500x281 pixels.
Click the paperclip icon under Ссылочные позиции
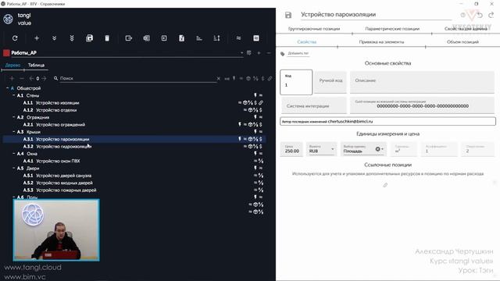[x=385, y=185]
